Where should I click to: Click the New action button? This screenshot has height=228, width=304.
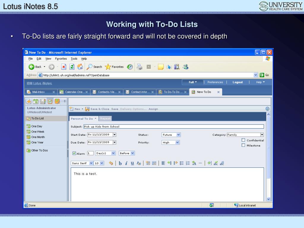[76, 109]
